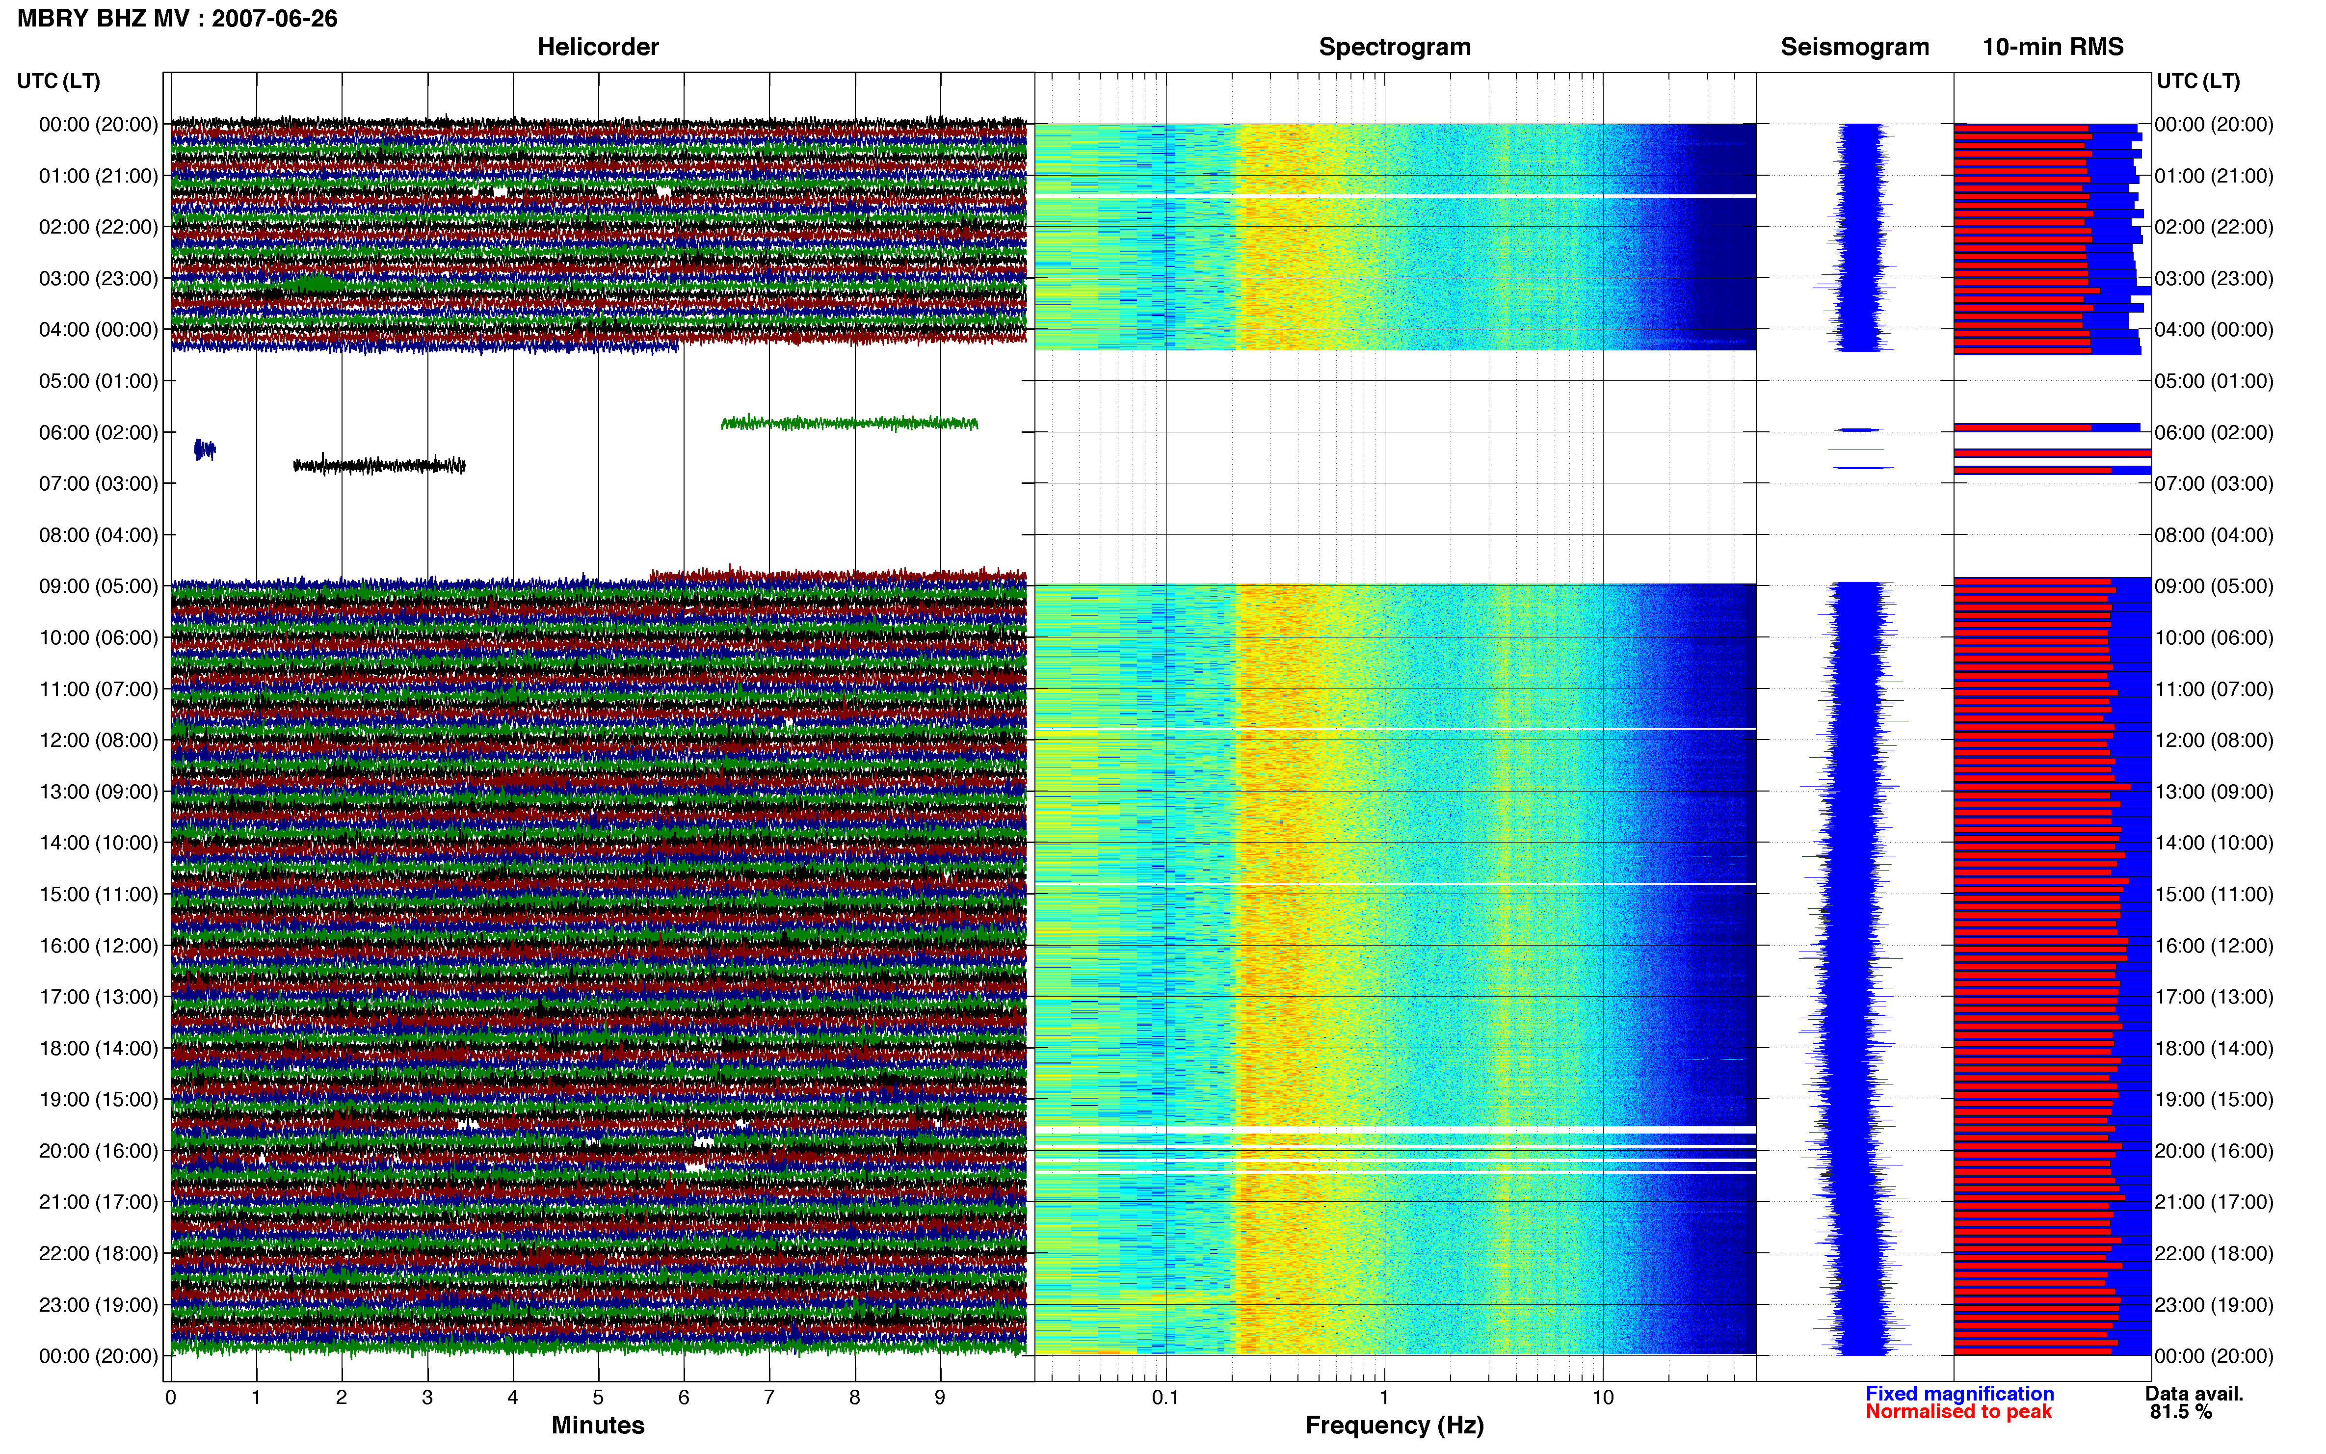Click the left 'UTC (LT)' axis label
This screenshot has height=1454, width=2326.
[59, 81]
